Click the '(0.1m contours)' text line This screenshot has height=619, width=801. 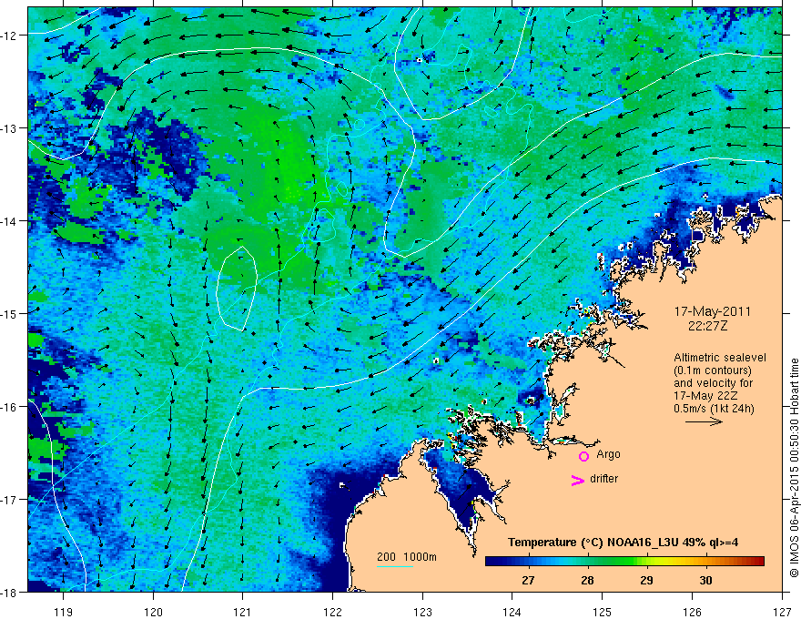click(x=713, y=370)
